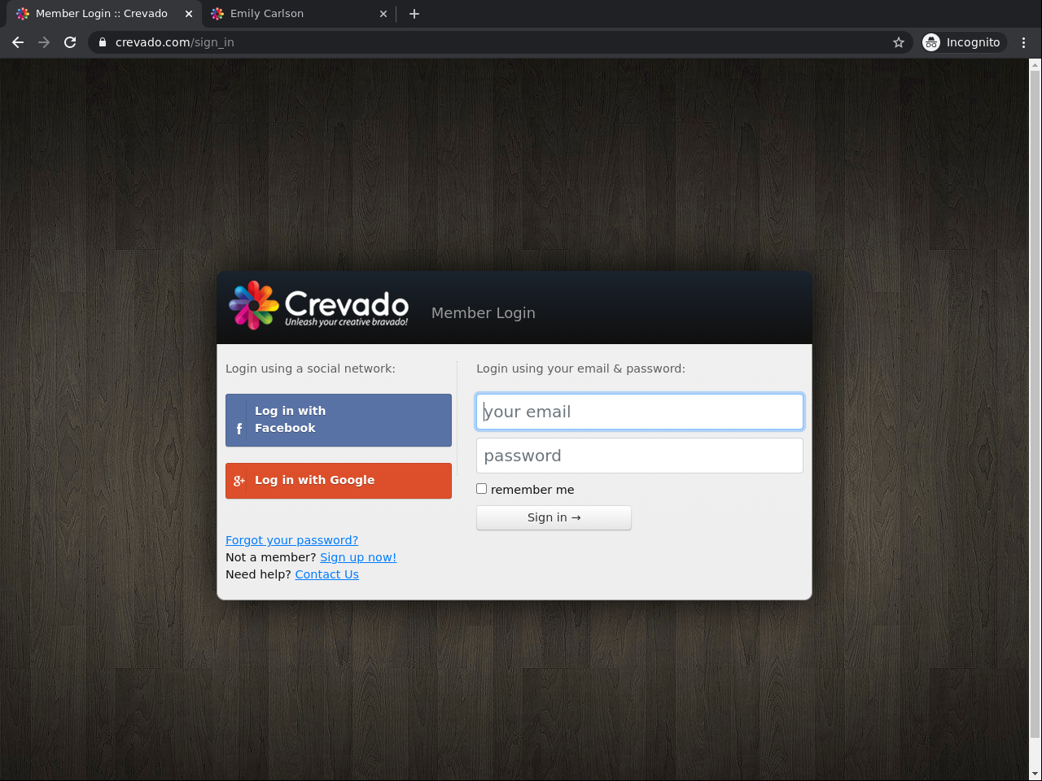Open the Contact Us link
1042x781 pixels.
[326, 574]
